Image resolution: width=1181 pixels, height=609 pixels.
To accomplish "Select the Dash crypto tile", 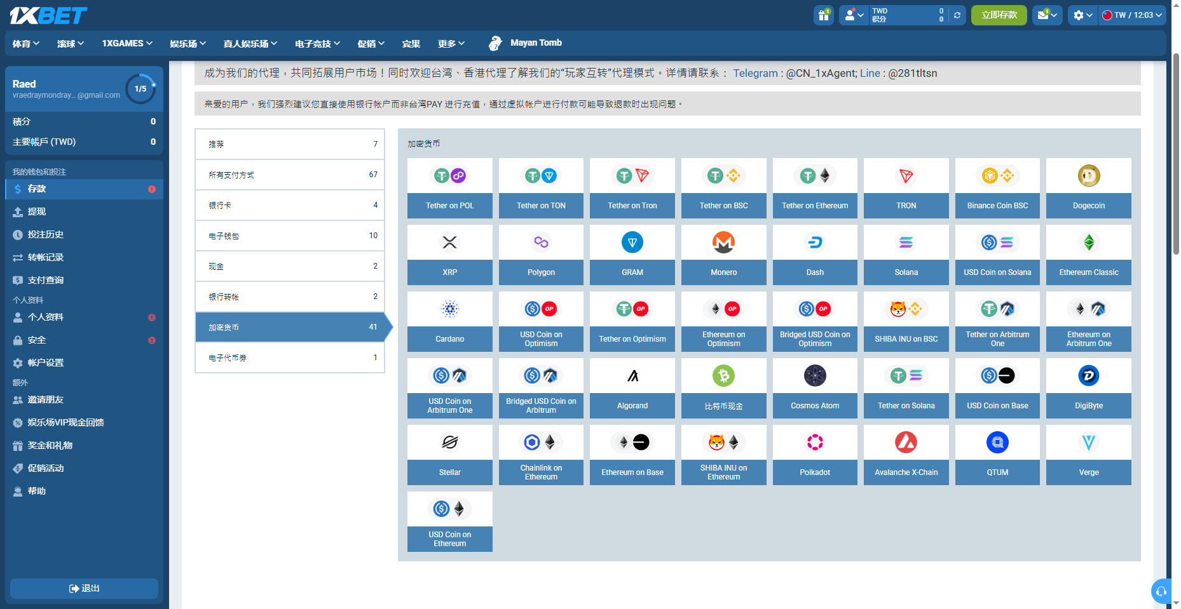I will point(815,255).
